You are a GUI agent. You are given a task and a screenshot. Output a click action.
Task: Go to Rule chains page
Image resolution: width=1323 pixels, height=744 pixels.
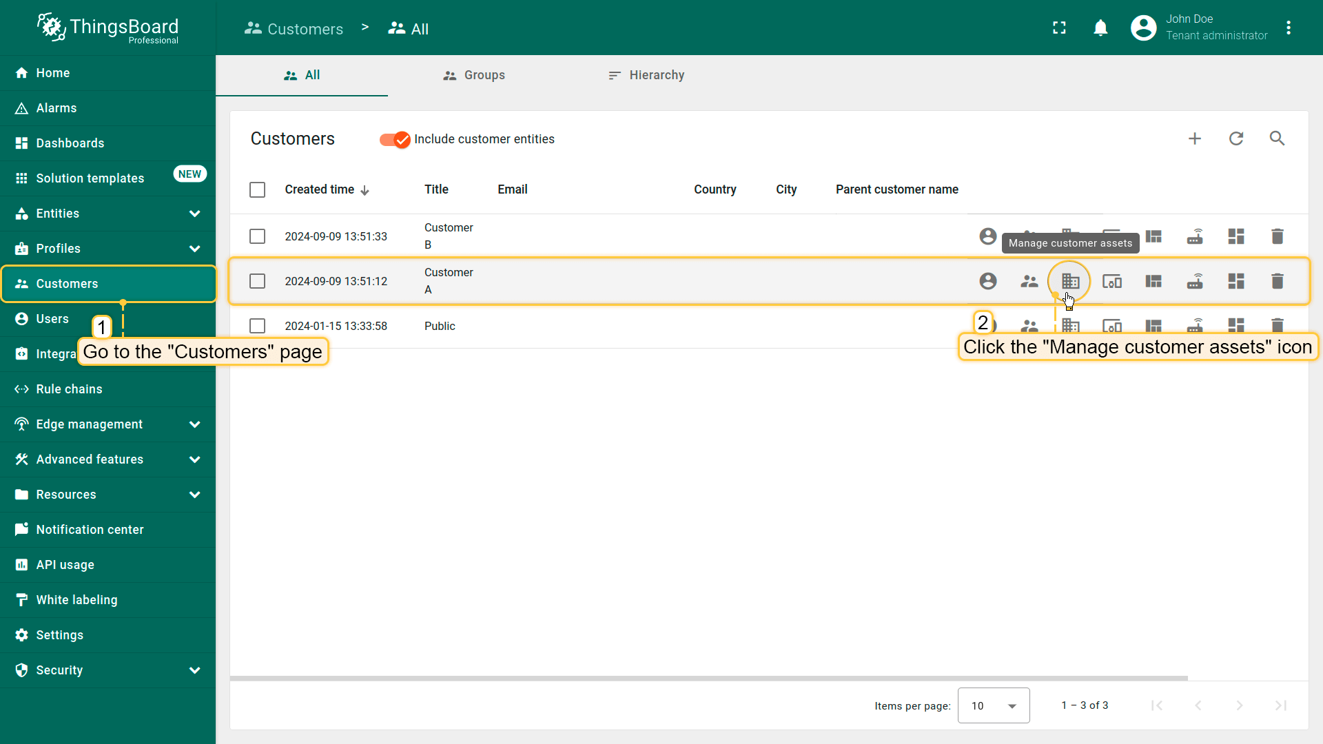(x=69, y=389)
